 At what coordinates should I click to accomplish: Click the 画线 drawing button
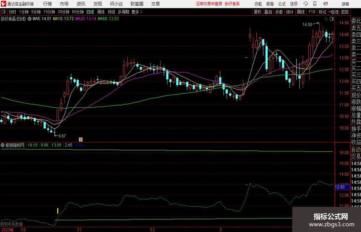pos(301,12)
